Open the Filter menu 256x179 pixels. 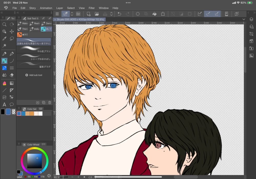91,8
